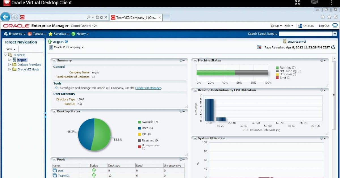Screen dimensions: 340x178
Task: Click the external link icon under Tools
Action: [56, 88]
